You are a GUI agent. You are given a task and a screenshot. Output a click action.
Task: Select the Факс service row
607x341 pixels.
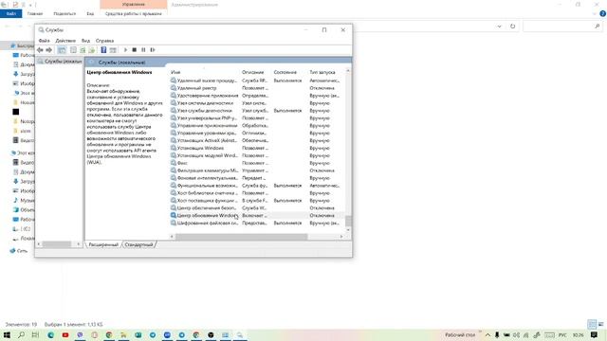(x=257, y=163)
